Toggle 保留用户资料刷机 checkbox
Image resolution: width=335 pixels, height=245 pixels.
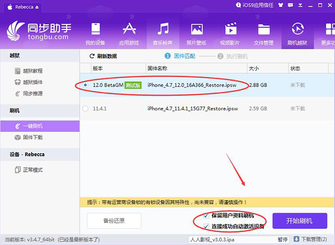pyautogui.click(x=206, y=216)
